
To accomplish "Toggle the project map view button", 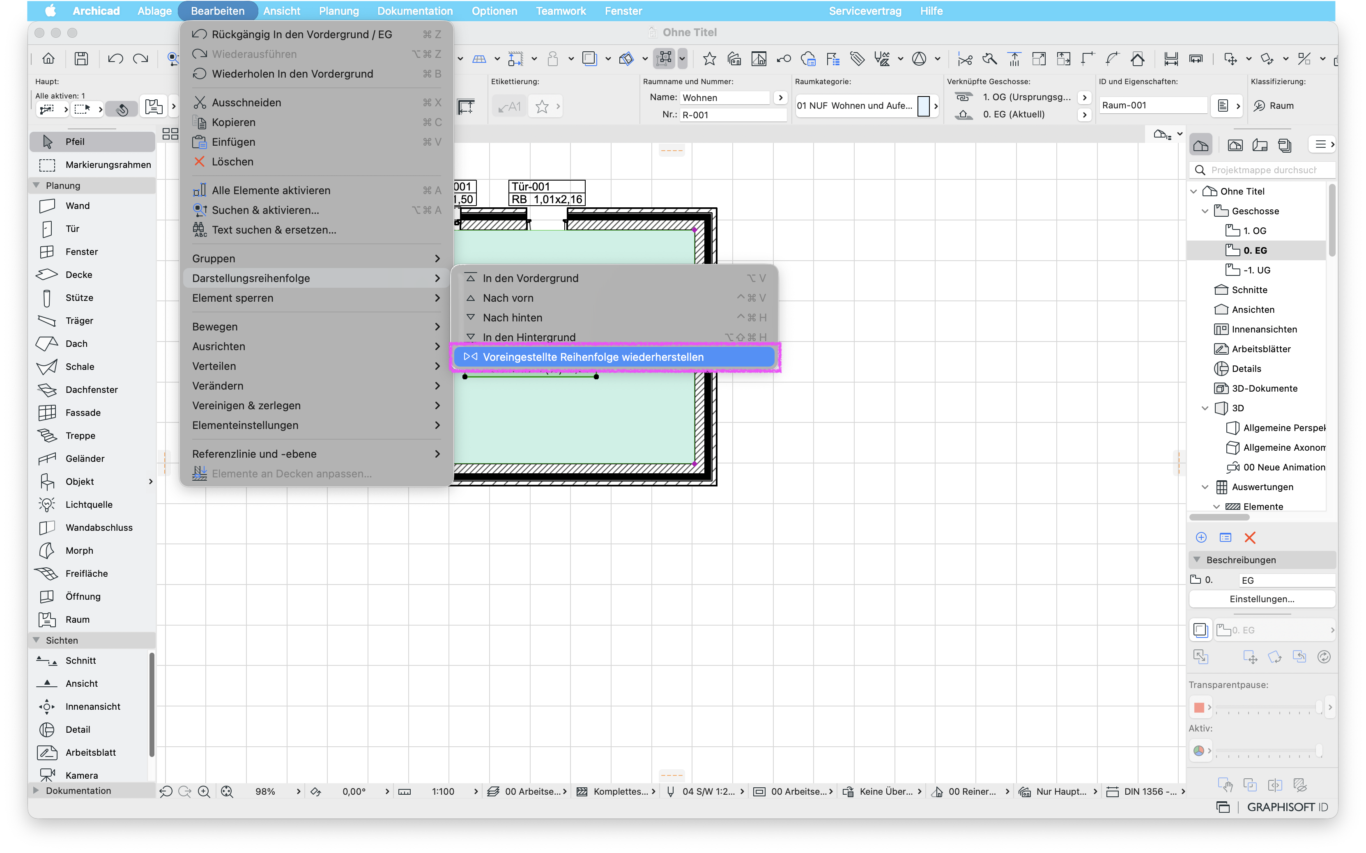I will click(1201, 145).
